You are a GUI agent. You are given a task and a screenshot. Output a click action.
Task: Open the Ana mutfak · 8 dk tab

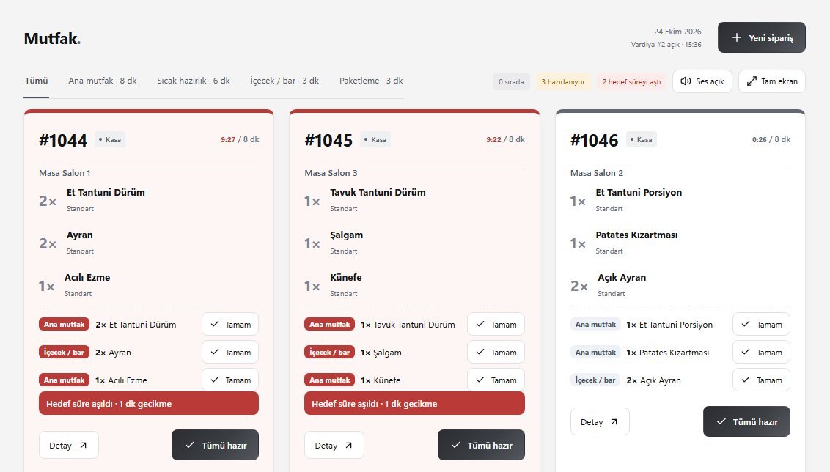click(x=102, y=81)
